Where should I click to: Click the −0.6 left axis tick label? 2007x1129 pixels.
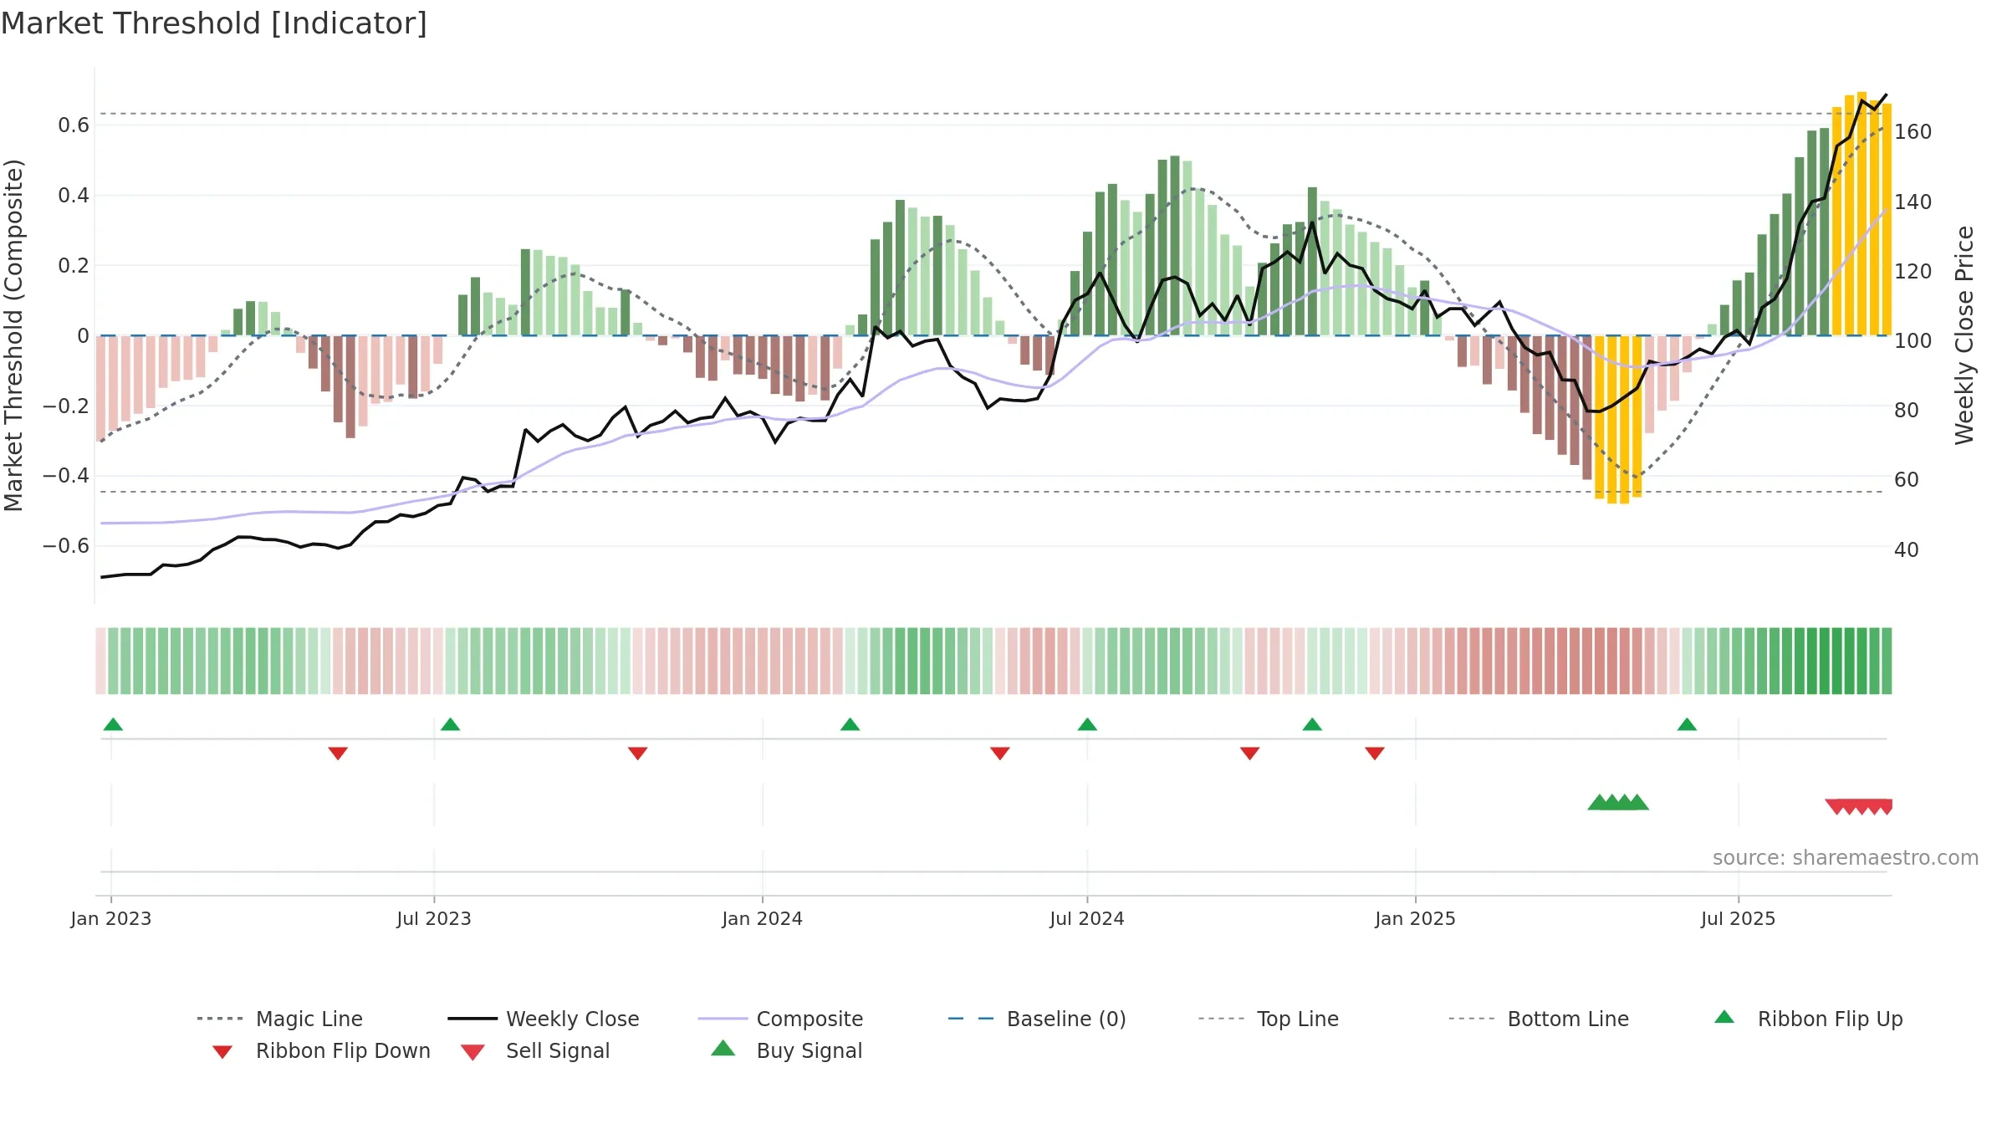pyautogui.click(x=66, y=546)
